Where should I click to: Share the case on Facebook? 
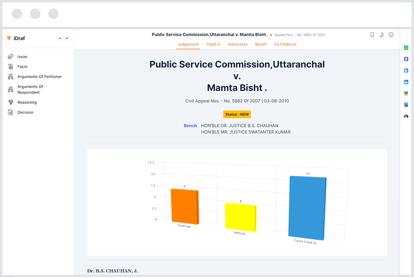pos(406,59)
